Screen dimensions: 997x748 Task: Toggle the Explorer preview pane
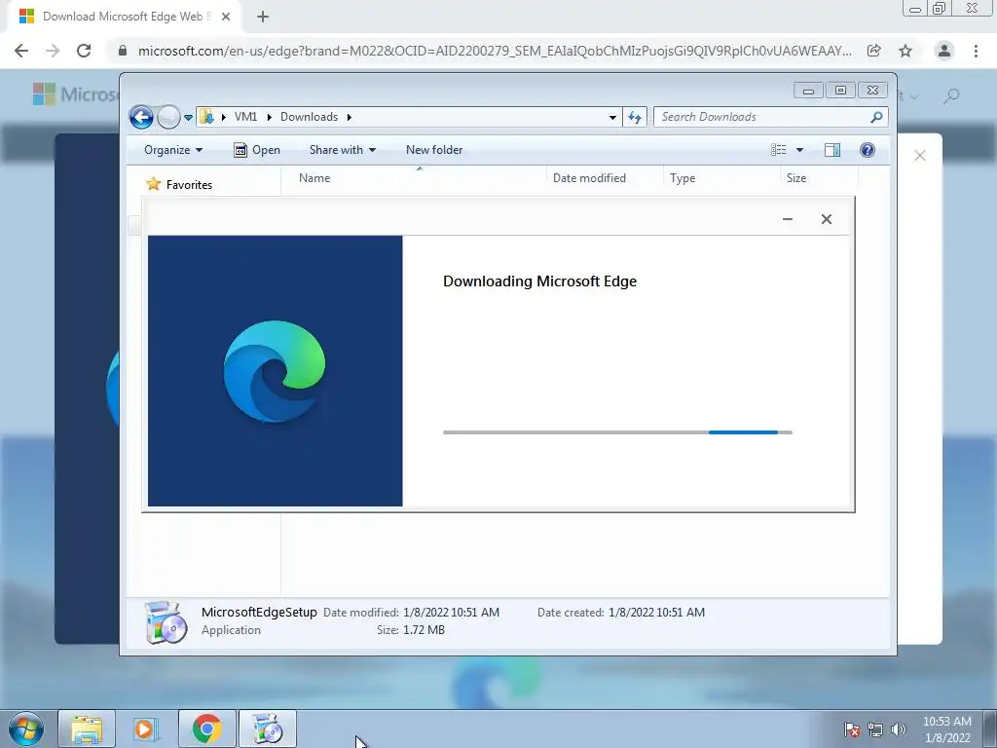point(832,150)
